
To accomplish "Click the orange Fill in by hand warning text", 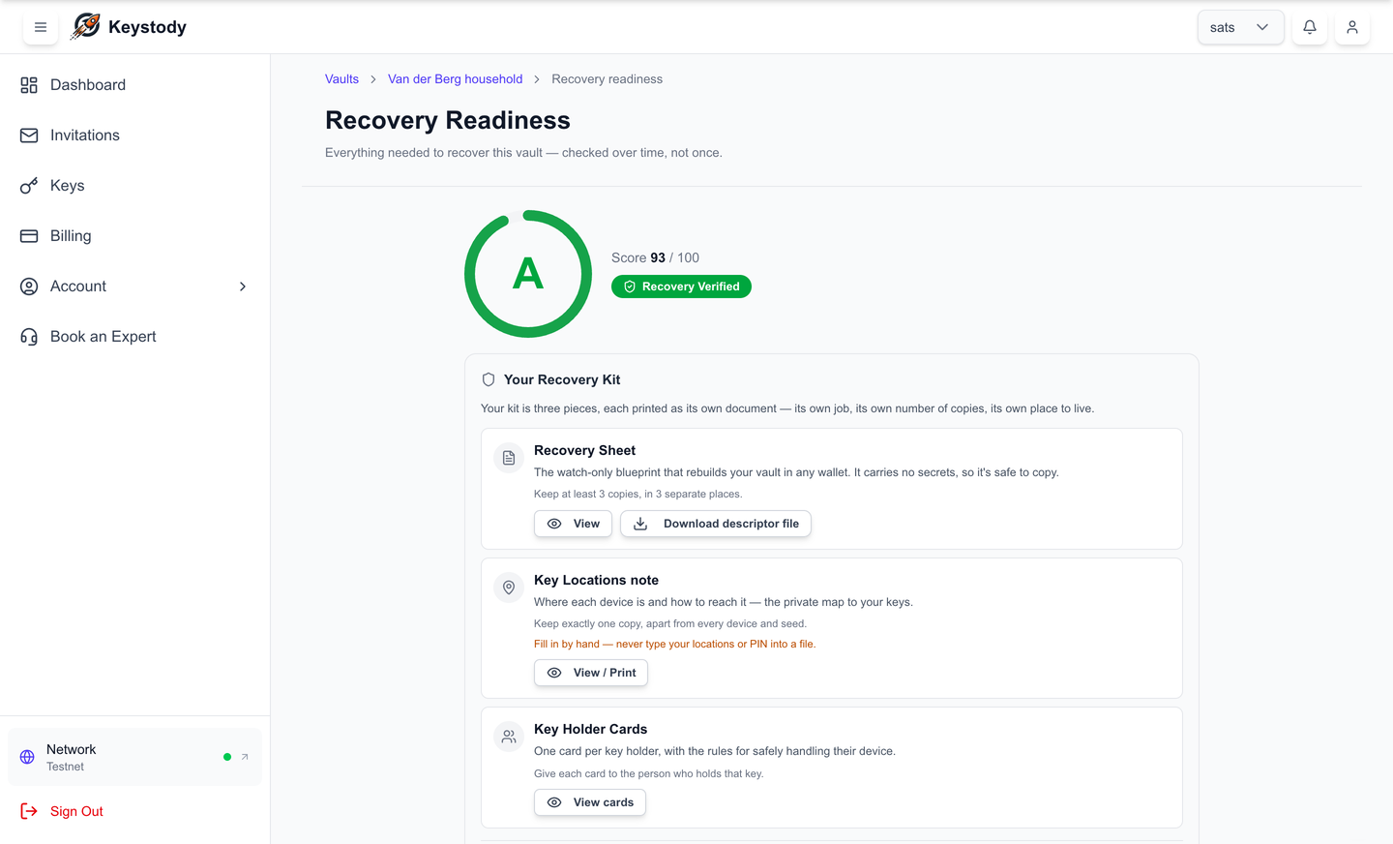I will coord(674,644).
